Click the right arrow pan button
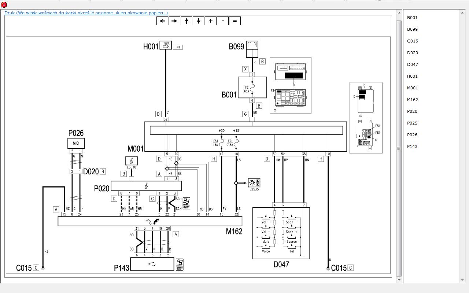The image size is (469, 293). point(174,21)
